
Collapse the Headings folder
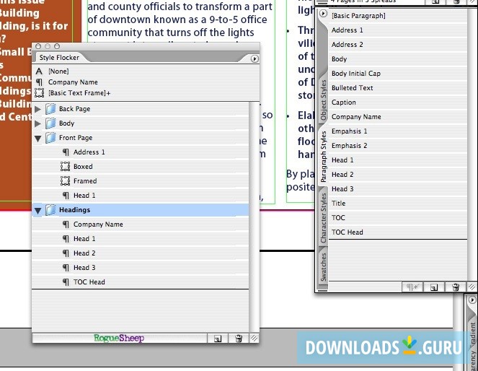point(37,211)
